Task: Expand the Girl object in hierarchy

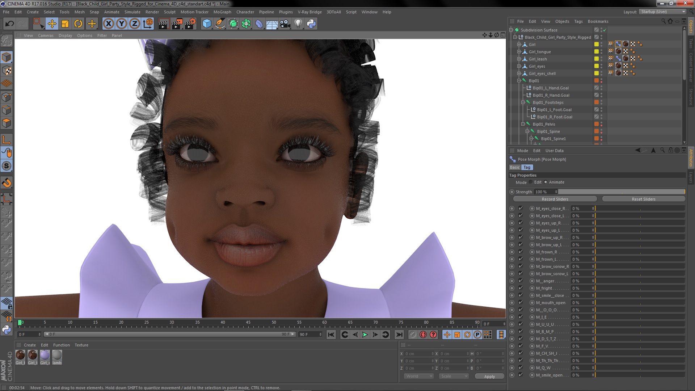Action: [x=519, y=45]
